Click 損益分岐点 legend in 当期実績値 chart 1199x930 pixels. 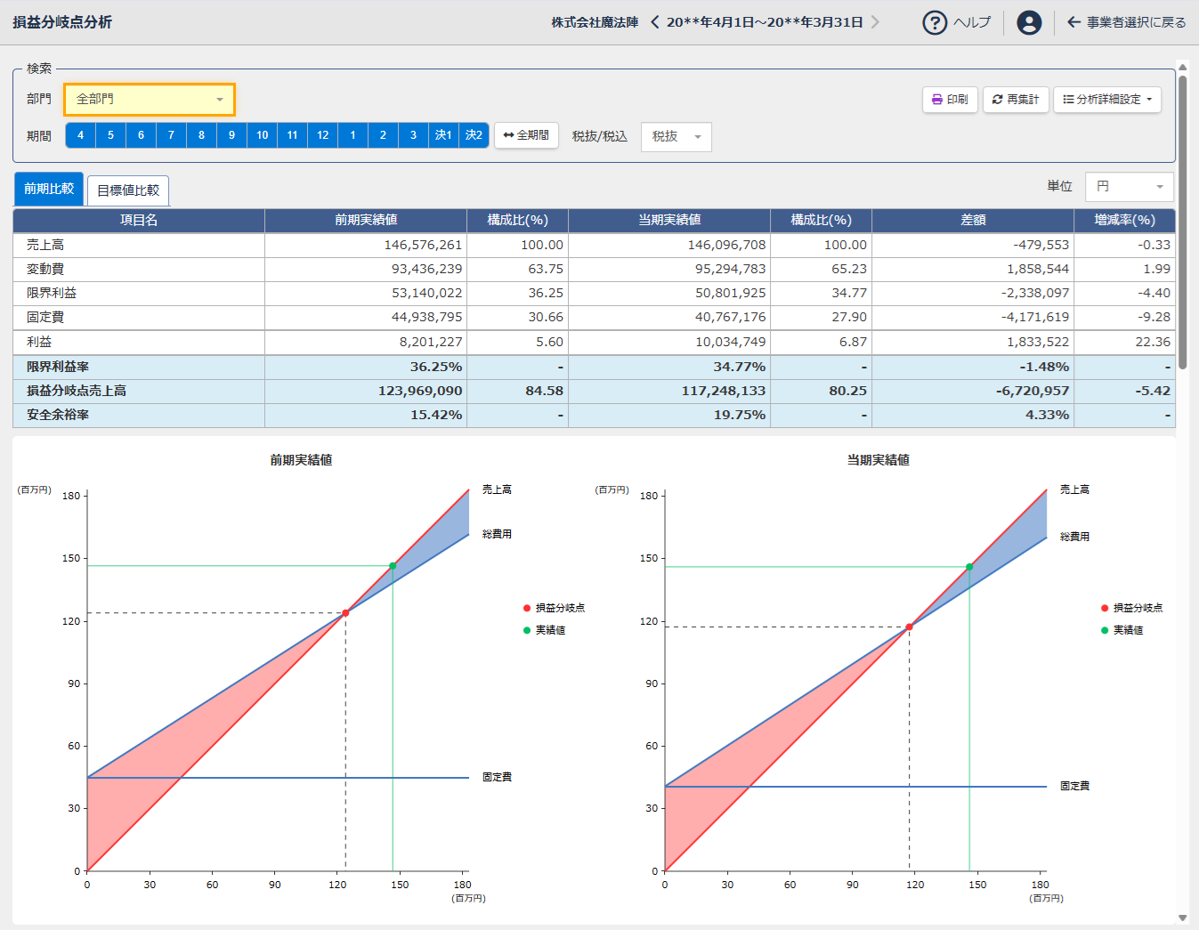click(x=1137, y=608)
